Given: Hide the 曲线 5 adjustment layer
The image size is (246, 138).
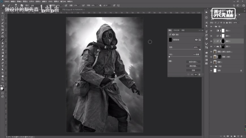Looking at the screenshot, I should (211, 41).
